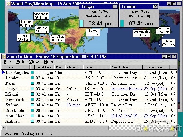Click the day/night indicator for London row
The height and width of the screenshot is (137, 183).
pyautogui.click(x=32, y=78)
